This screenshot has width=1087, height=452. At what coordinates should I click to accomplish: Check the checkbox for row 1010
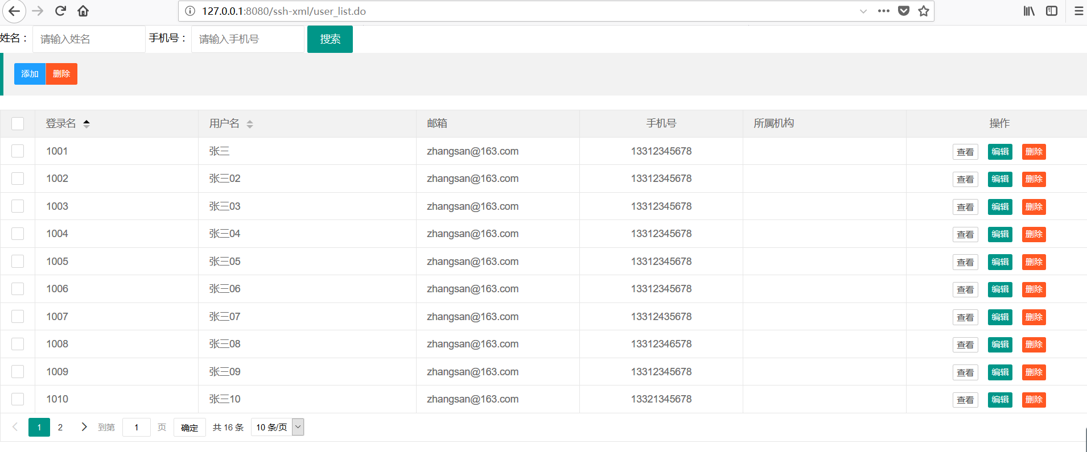18,399
